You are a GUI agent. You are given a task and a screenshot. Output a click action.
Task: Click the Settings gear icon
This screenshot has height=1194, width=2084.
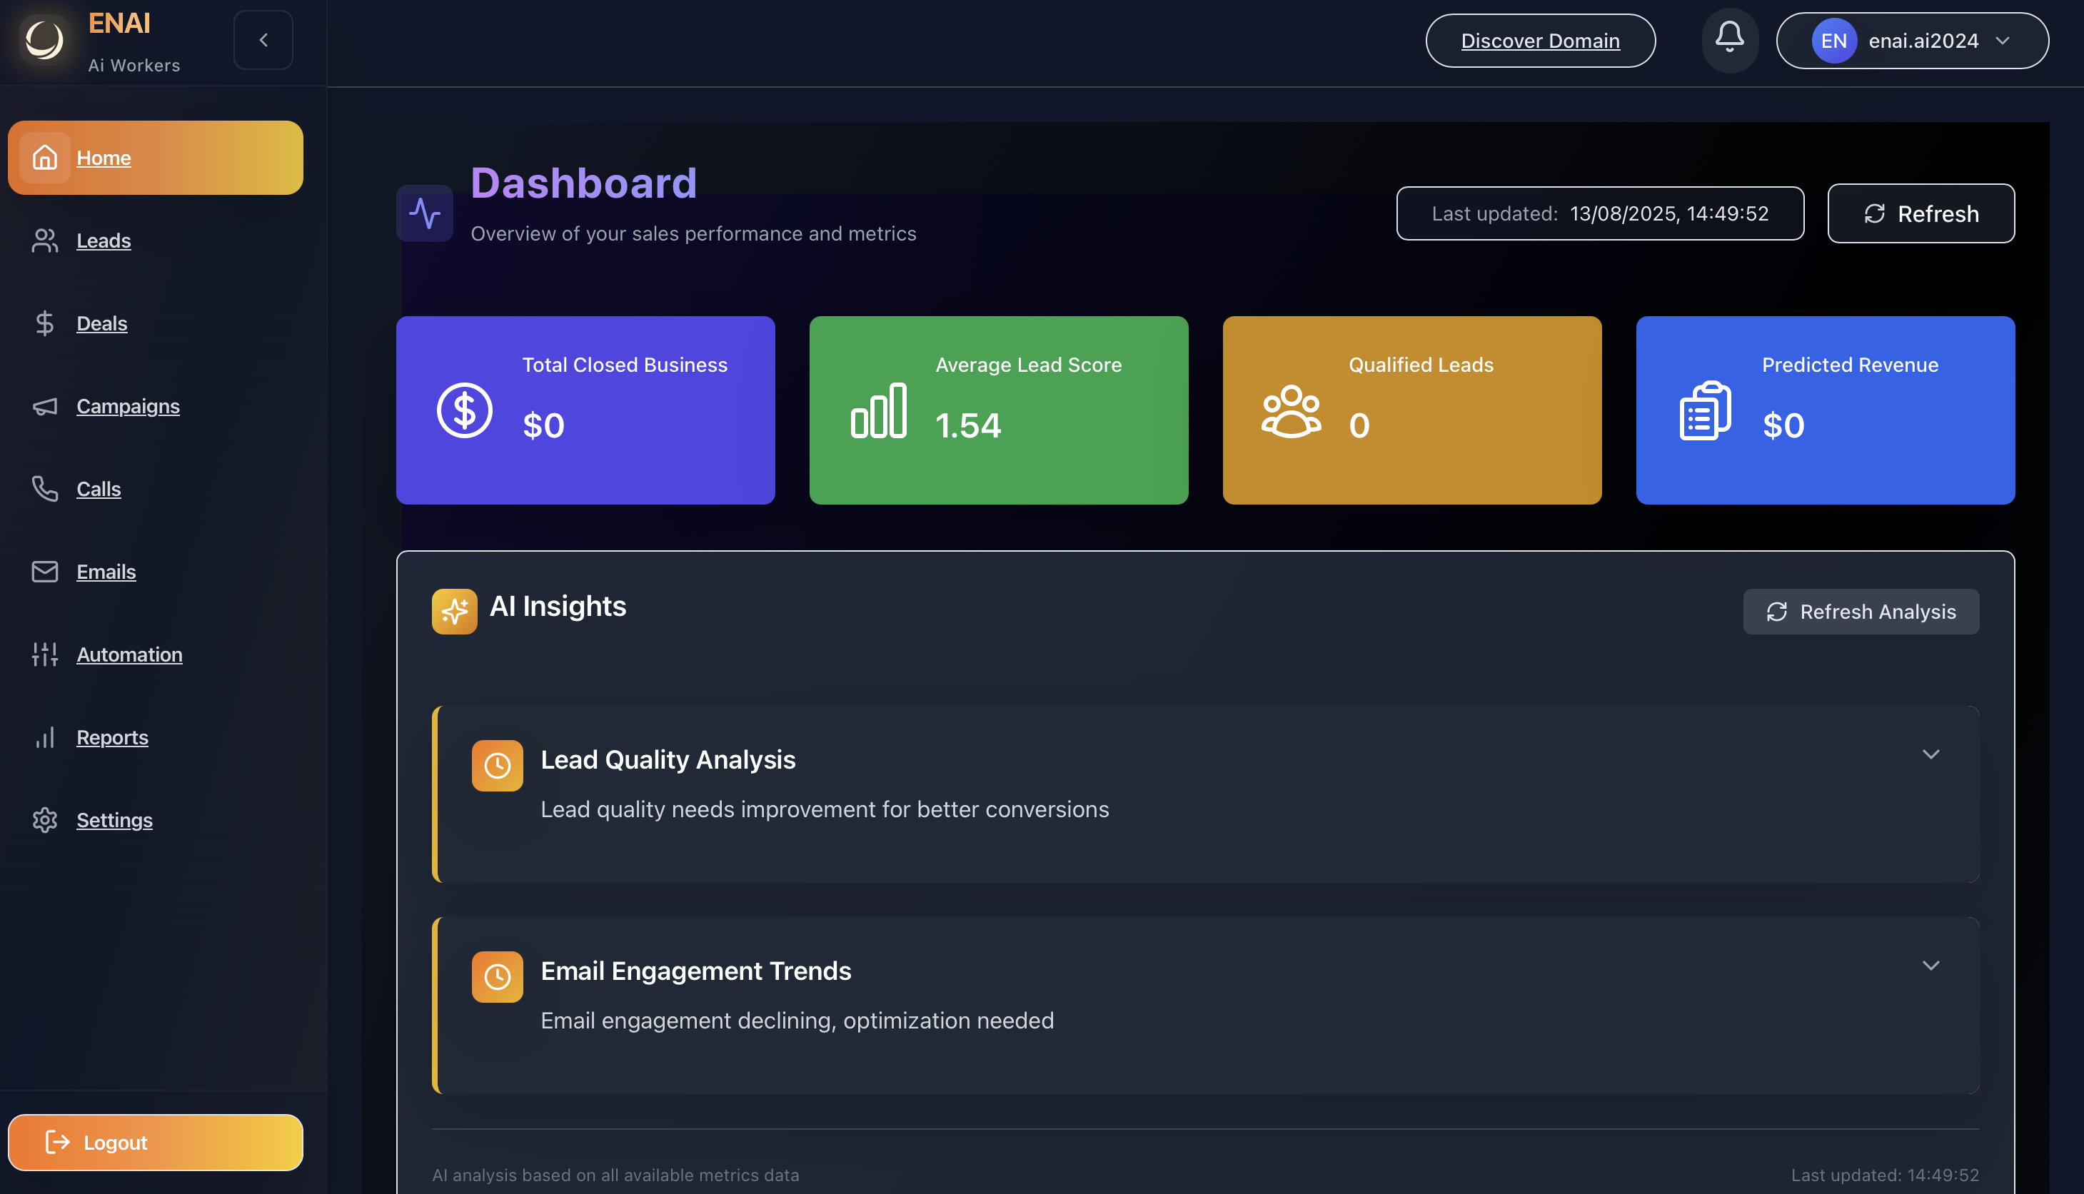[45, 819]
